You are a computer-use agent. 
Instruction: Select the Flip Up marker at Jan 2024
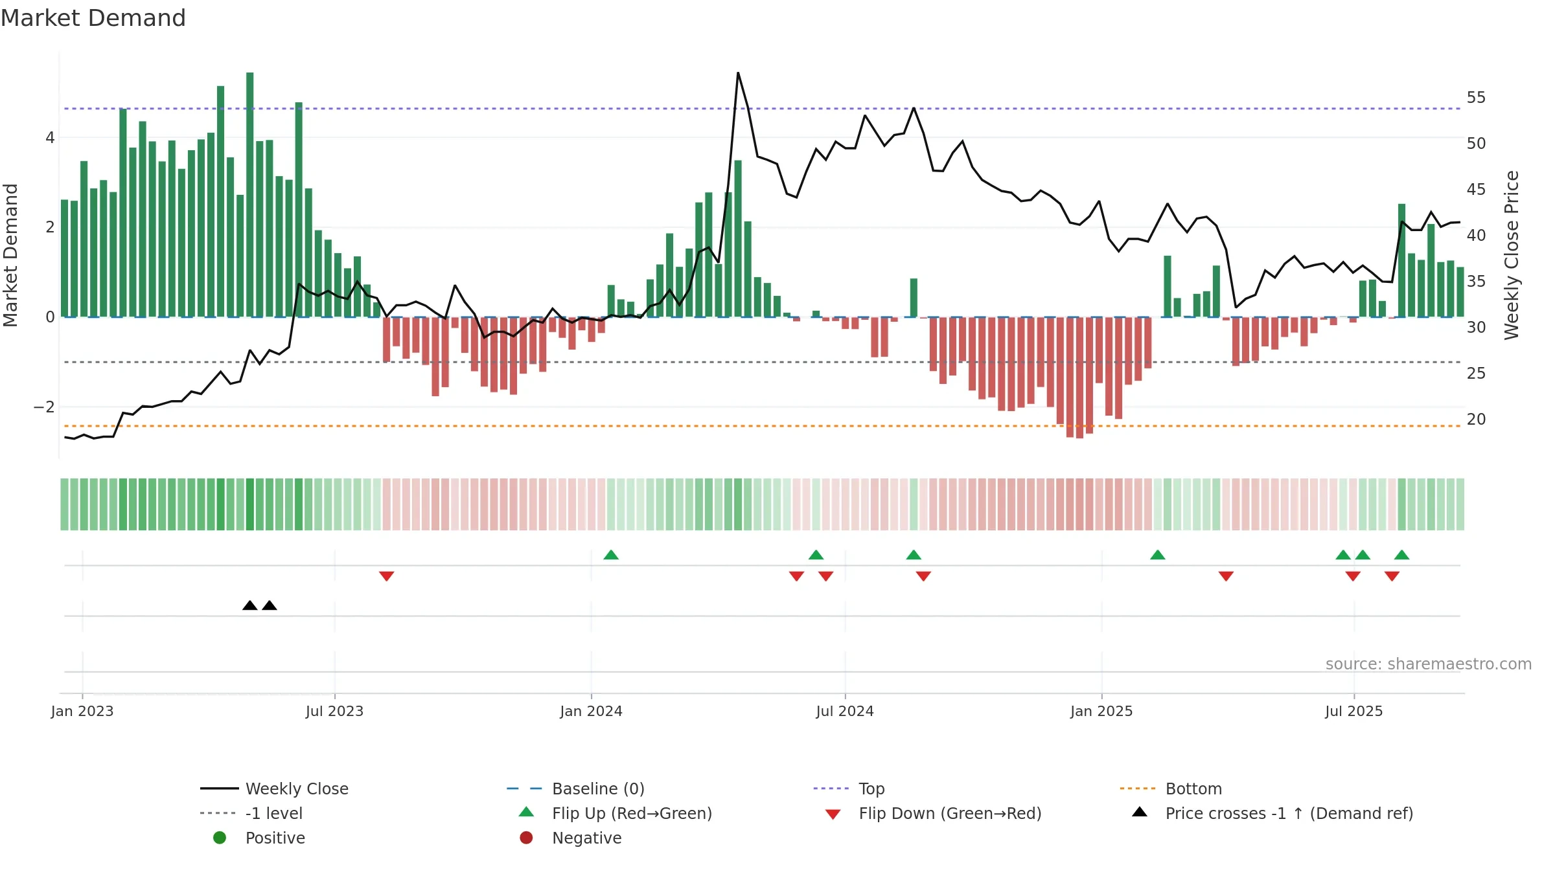tap(611, 555)
